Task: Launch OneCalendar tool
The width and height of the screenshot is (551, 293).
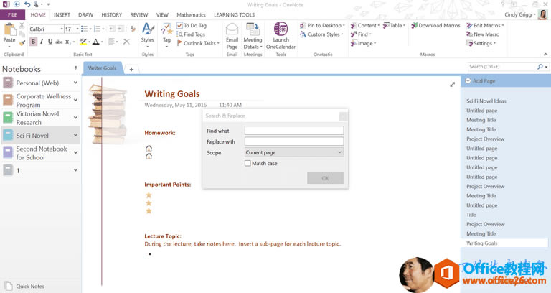Action: point(281,35)
